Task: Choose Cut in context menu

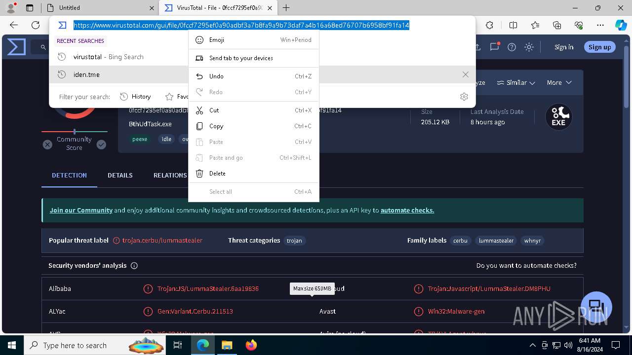Action: click(x=254, y=110)
